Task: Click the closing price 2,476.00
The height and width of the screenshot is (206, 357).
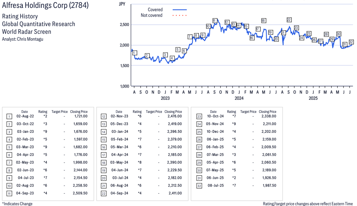Action: [175, 116]
